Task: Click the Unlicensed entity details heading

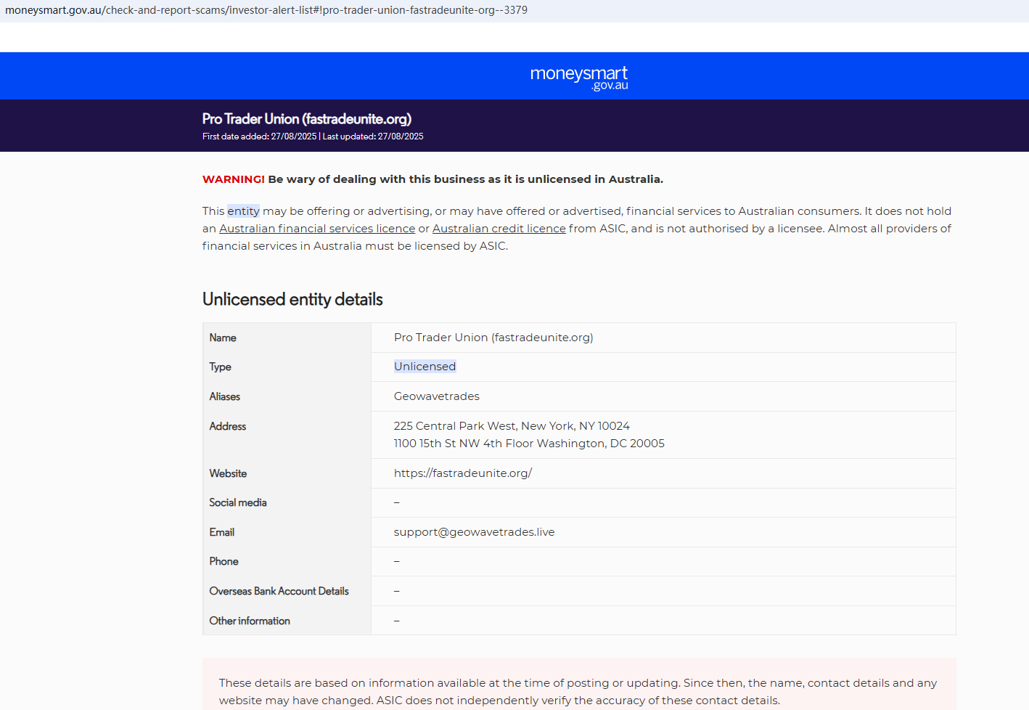Action: 292,299
